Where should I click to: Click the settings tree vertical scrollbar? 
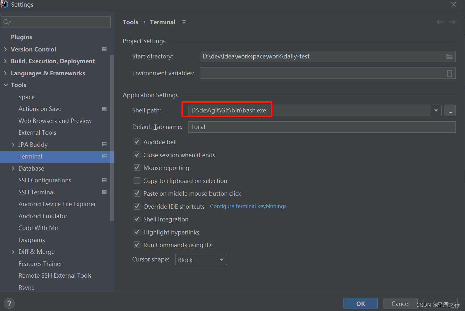click(112, 138)
